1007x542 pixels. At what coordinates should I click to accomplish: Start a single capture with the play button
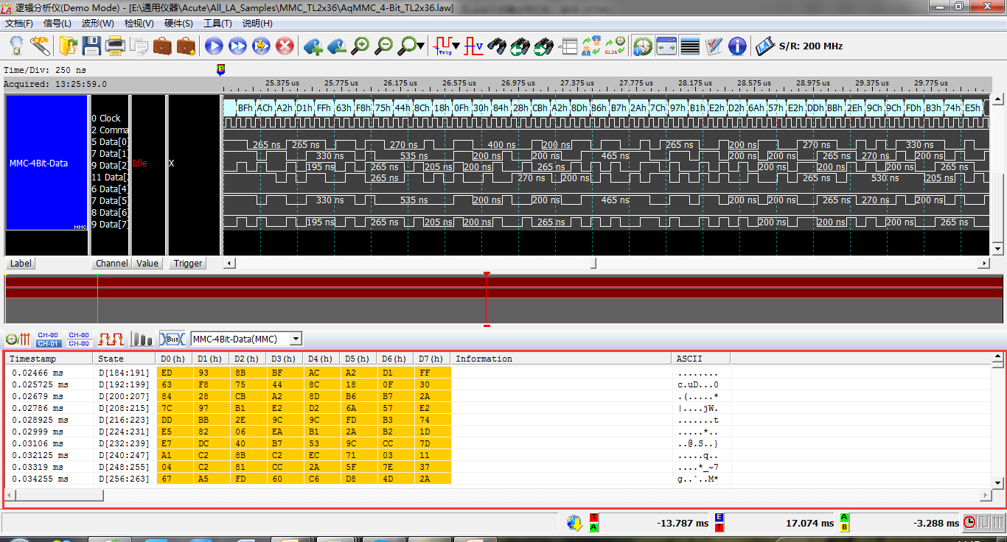pyautogui.click(x=214, y=46)
